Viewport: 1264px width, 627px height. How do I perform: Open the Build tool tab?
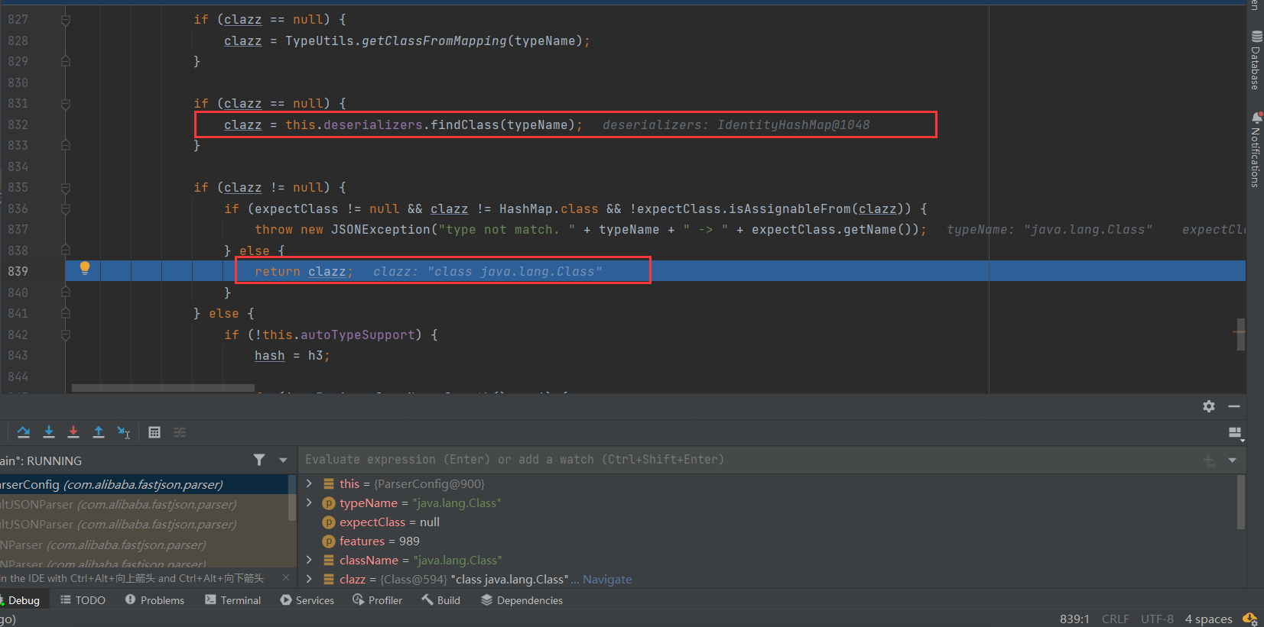(440, 600)
